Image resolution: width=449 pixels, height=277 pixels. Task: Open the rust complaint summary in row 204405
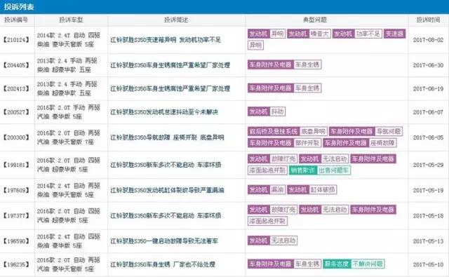(170, 65)
